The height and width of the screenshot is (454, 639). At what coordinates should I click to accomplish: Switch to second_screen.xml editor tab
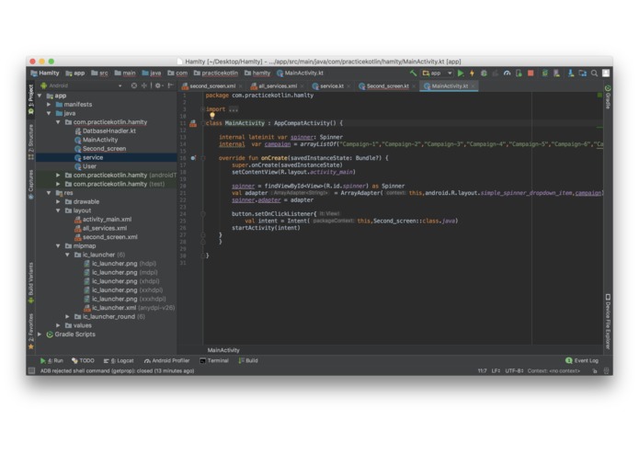[212, 85]
